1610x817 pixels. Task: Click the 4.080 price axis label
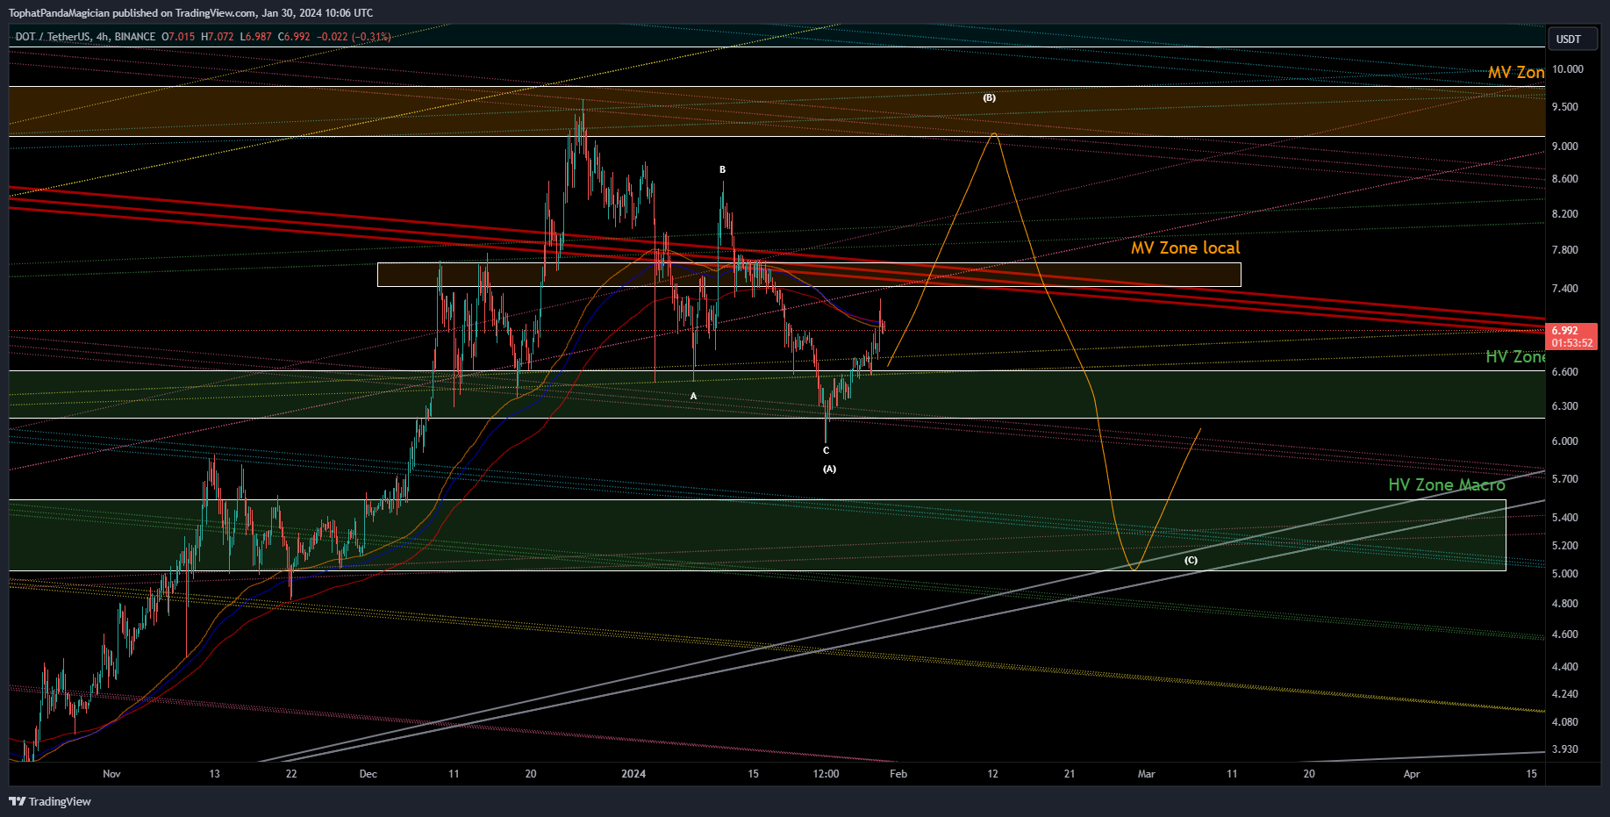point(1564,722)
